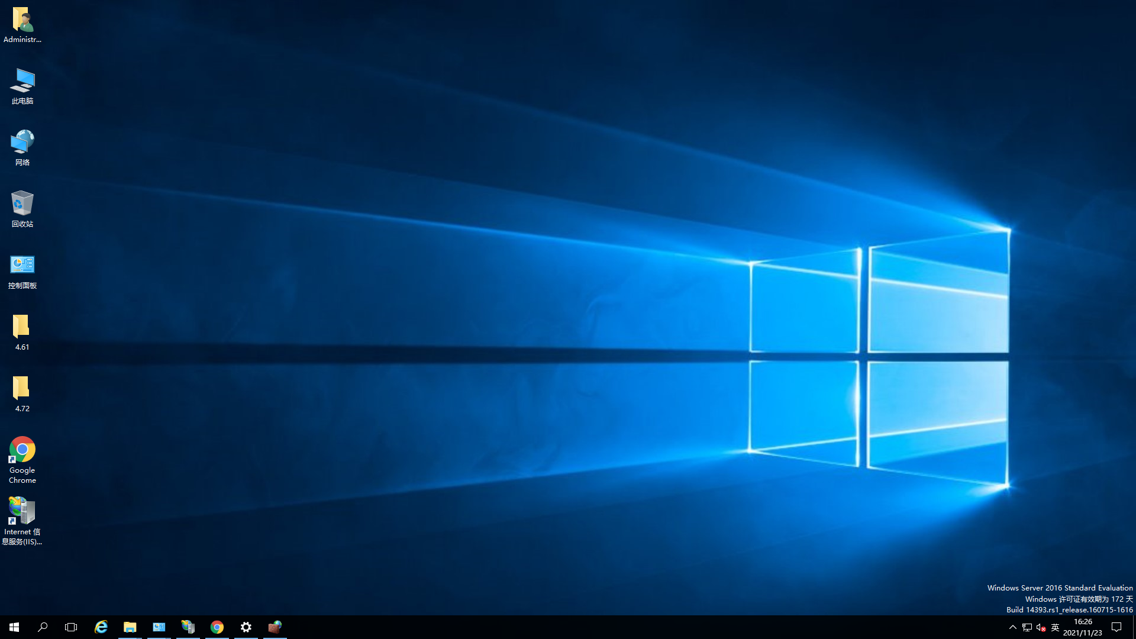Select the 此电脑 desktop icon
This screenshot has width=1136, height=639.
[x=22, y=82]
